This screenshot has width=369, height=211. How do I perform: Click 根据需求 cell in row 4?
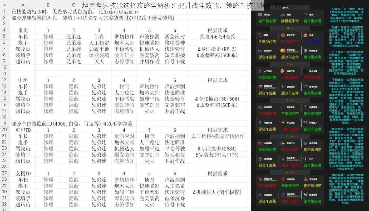[218, 30]
